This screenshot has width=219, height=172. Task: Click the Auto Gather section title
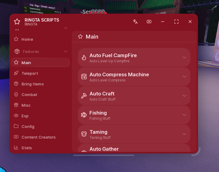coord(104,149)
